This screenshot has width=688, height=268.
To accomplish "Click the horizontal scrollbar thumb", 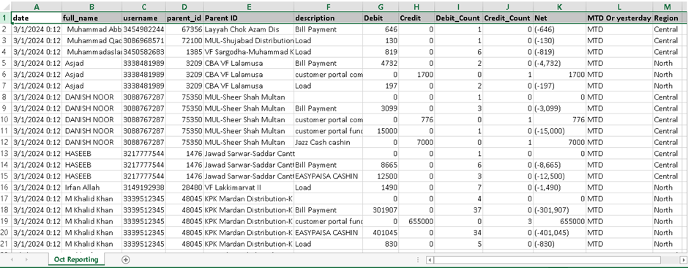I will [547, 260].
